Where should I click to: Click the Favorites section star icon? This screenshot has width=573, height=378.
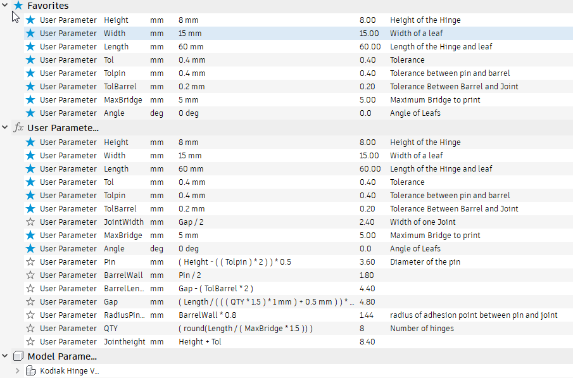pyautogui.click(x=18, y=6)
